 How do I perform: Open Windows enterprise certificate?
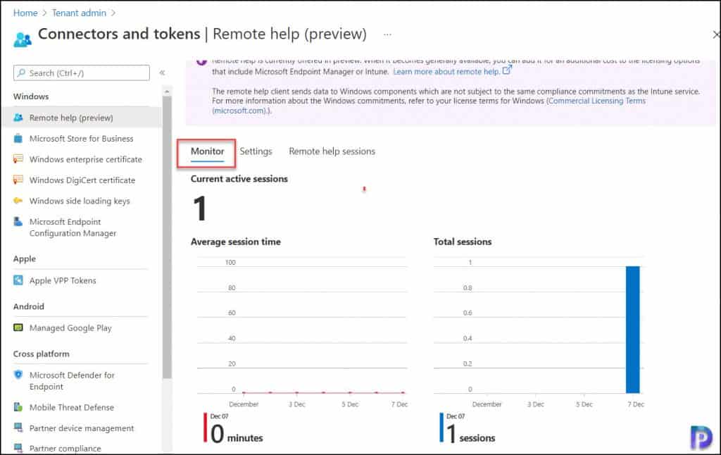click(x=85, y=159)
